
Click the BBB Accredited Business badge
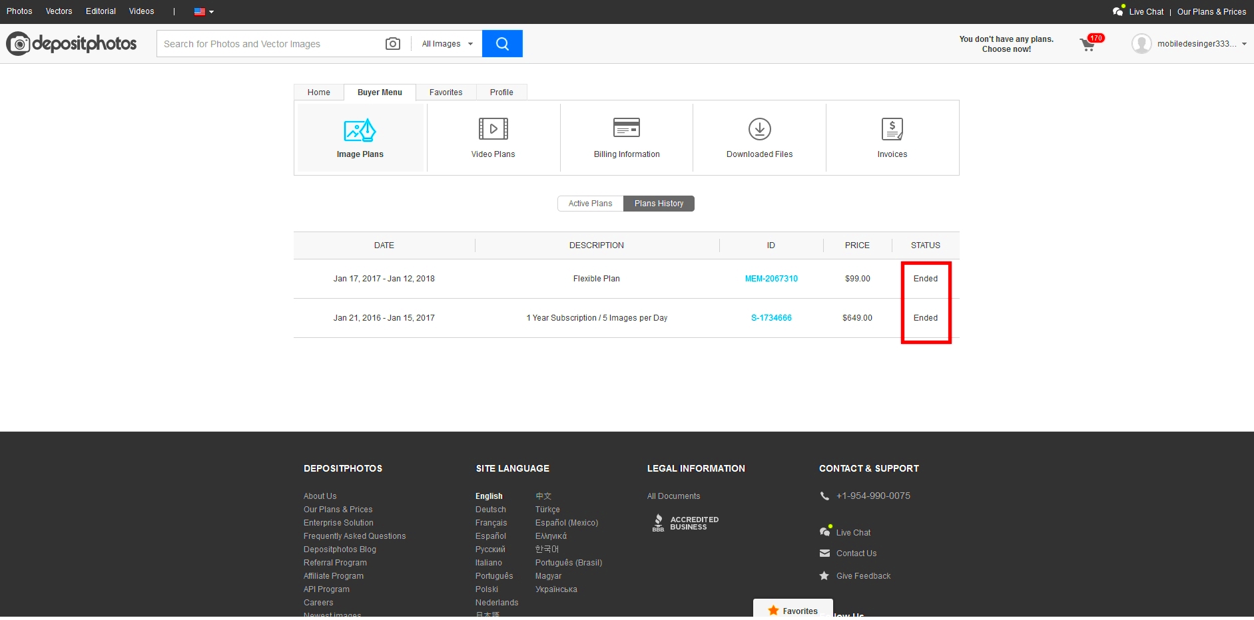click(685, 523)
